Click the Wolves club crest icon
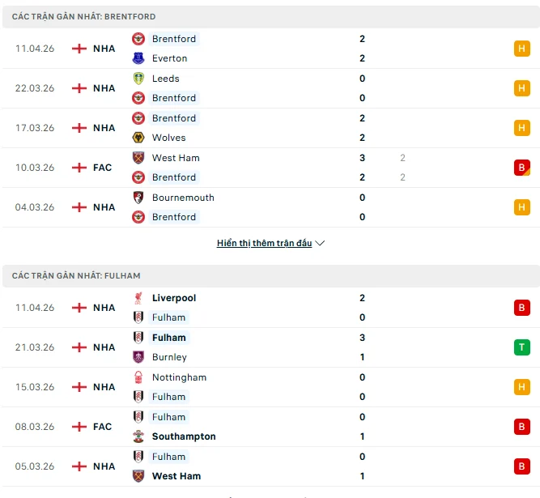 tap(138, 138)
